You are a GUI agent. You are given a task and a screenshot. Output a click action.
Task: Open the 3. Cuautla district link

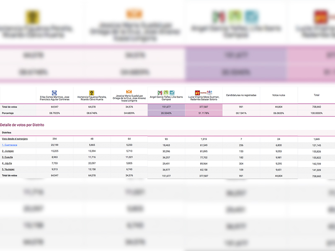[x=7, y=157]
